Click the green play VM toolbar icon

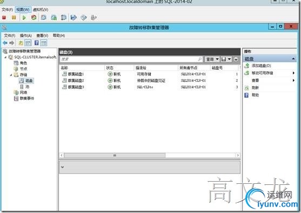click(24, 18)
